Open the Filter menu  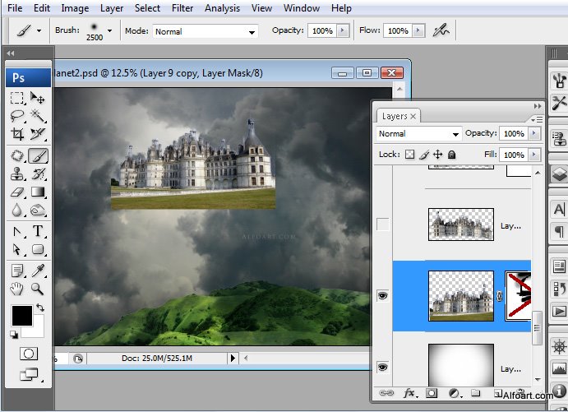[182, 8]
